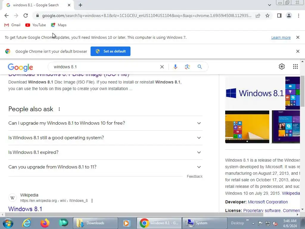Switch to the Downloads taskbar window

pos(95,223)
